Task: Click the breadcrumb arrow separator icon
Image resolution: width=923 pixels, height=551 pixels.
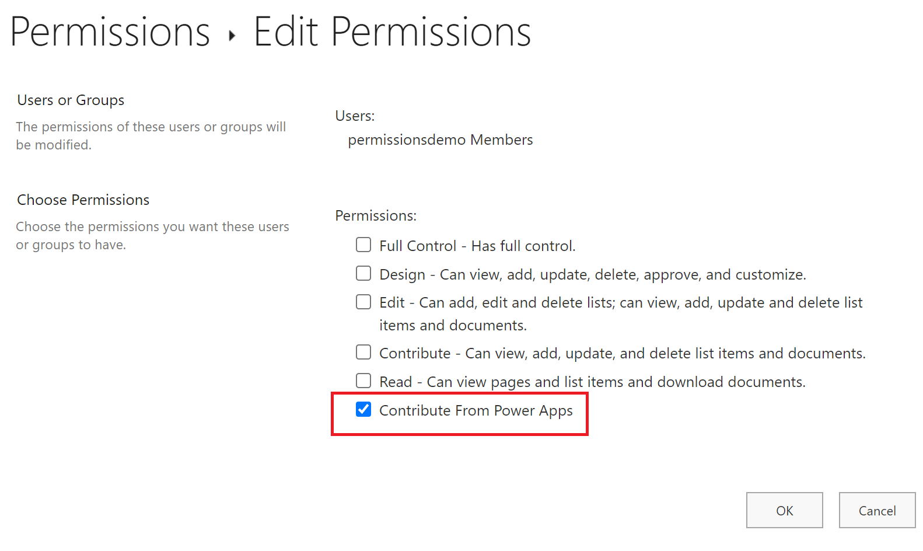Action: (232, 36)
